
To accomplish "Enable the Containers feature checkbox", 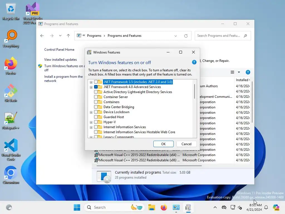I will (96, 102).
